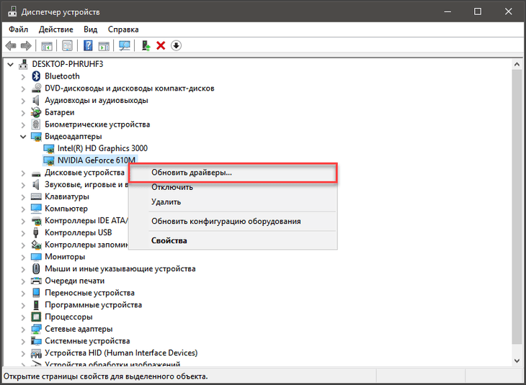Click the Bluetooth category icon
The image size is (526, 385).
pyautogui.click(x=36, y=76)
